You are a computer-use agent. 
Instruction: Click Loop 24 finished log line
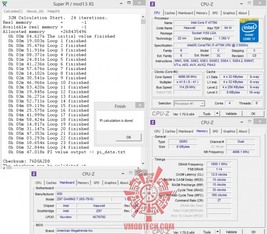pyautogui.click(x=49, y=147)
